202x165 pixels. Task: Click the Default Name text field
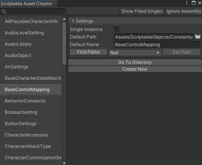click(157, 44)
